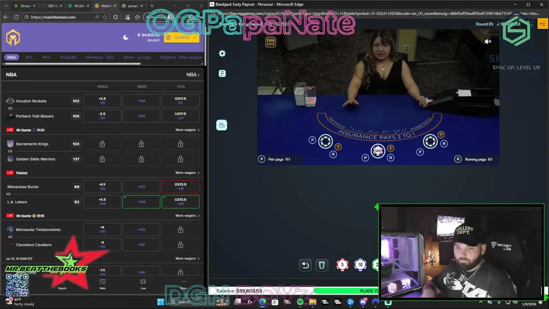Click the center seat with 500 chip
The width and height of the screenshot is (549, 309).
[x=378, y=151]
